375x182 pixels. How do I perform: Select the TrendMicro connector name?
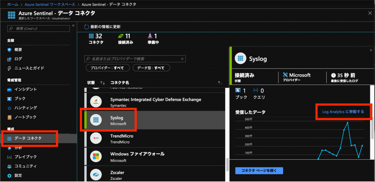point(122,136)
